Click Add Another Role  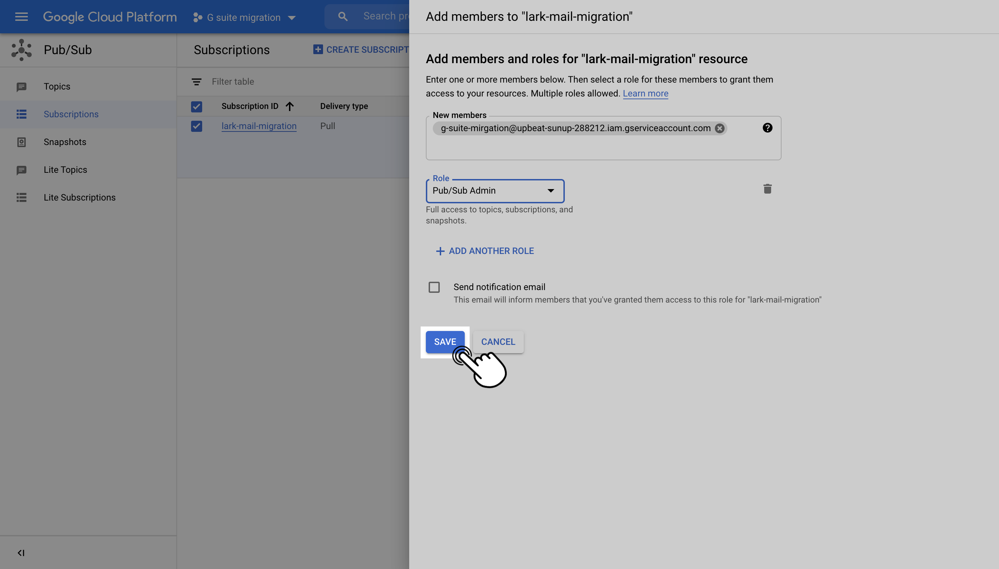pos(485,251)
